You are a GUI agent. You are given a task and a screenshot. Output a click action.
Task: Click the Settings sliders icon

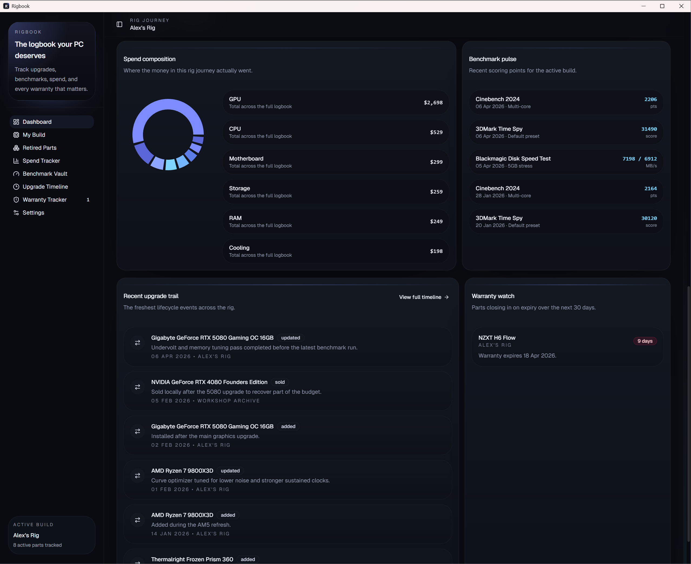16,213
